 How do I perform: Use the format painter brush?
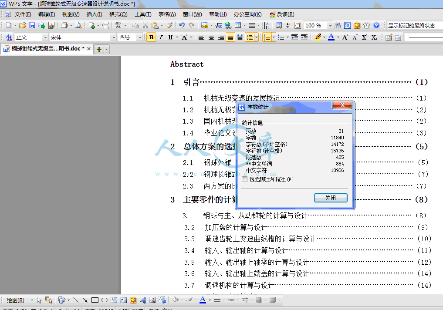(169, 25)
